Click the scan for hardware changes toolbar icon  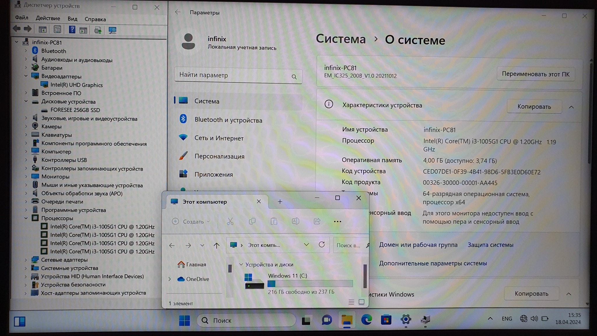pyautogui.click(x=112, y=30)
